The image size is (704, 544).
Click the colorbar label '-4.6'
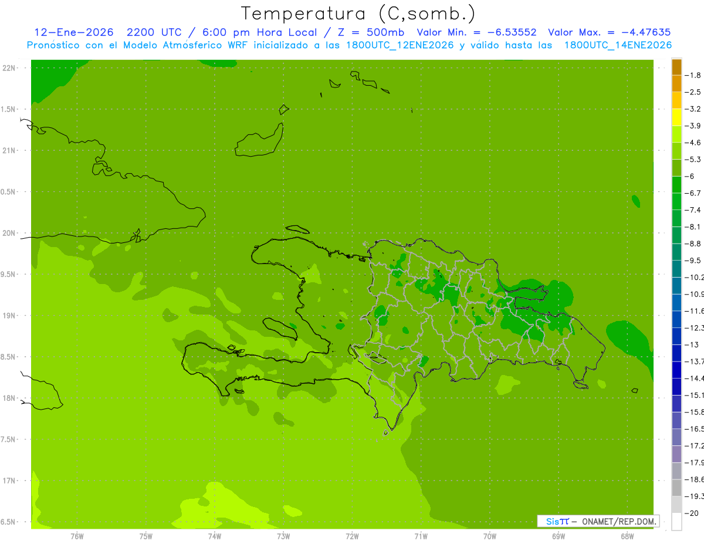[x=693, y=143]
